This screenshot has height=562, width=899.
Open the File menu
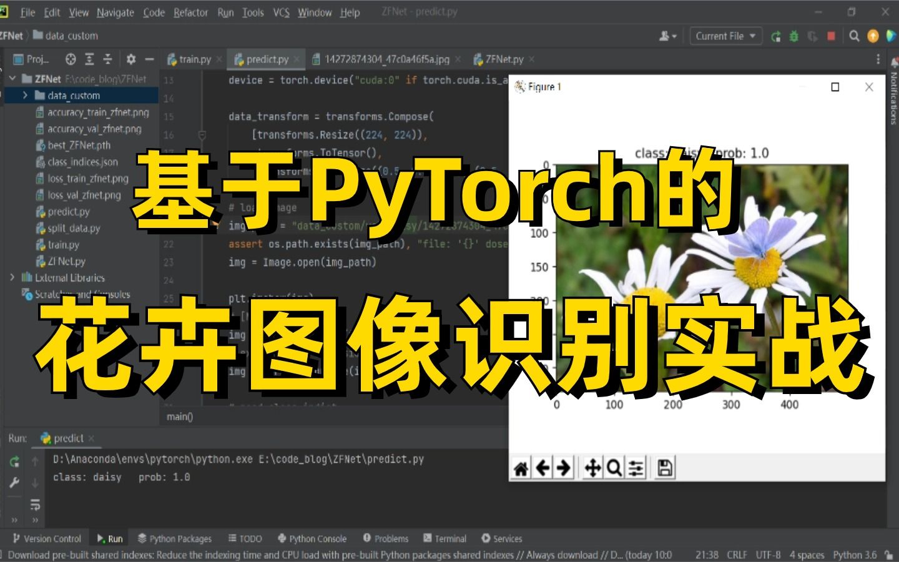[x=27, y=12]
